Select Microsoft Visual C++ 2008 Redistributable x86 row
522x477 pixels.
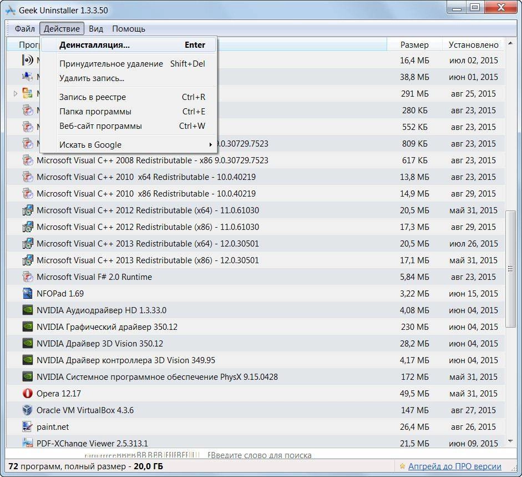point(256,160)
